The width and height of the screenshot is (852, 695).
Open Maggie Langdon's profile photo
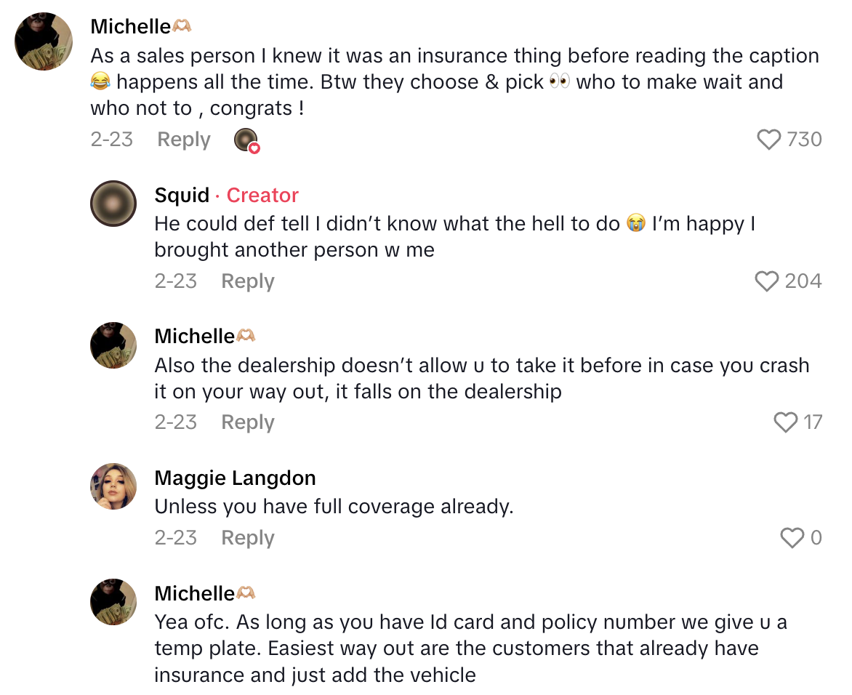coord(113,486)
